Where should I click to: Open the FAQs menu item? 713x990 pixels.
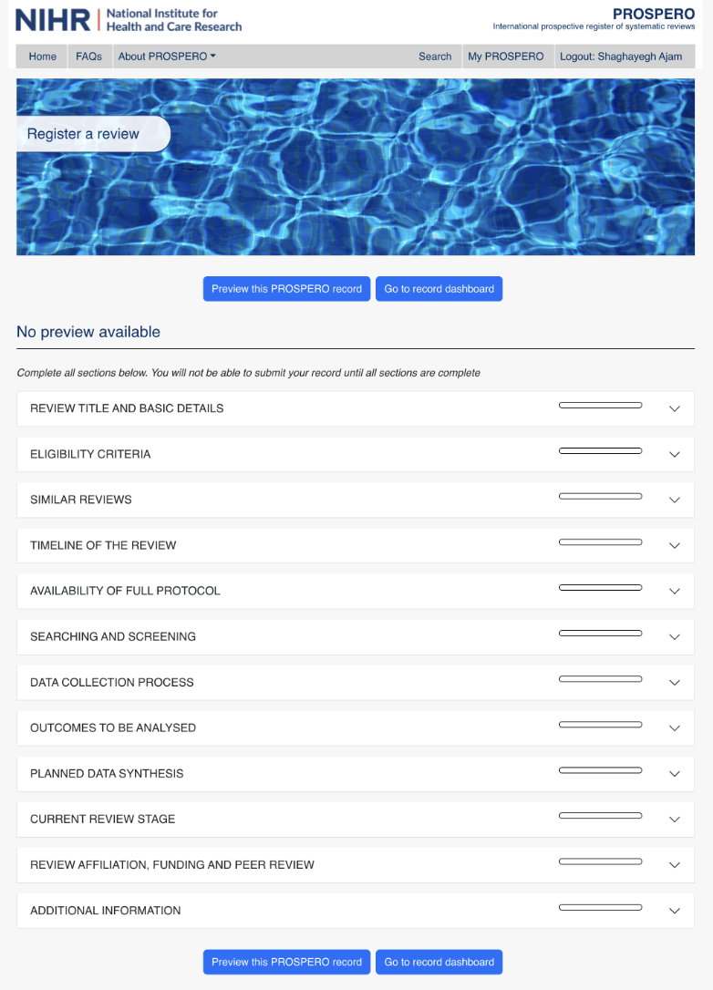(x=88, y=57)
